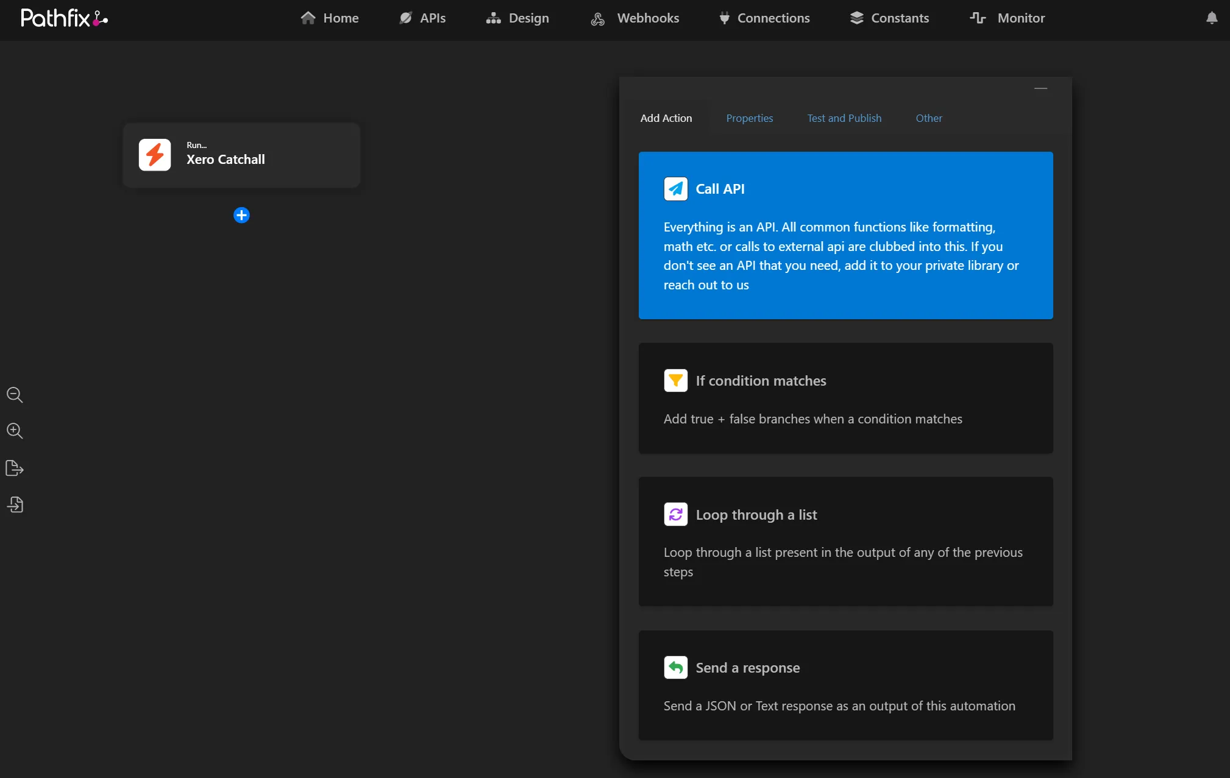Open the APIs page
This screenshot has height=778, width=1230.
pos(422,18)
